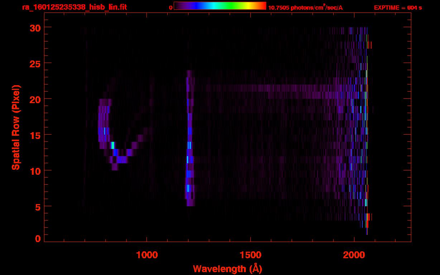Click the vertical bright line near 1200 Å

190,138
